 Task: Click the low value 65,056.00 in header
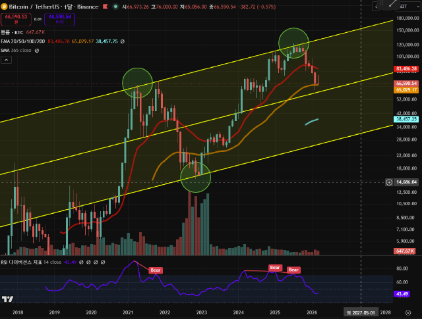point(196,7)
